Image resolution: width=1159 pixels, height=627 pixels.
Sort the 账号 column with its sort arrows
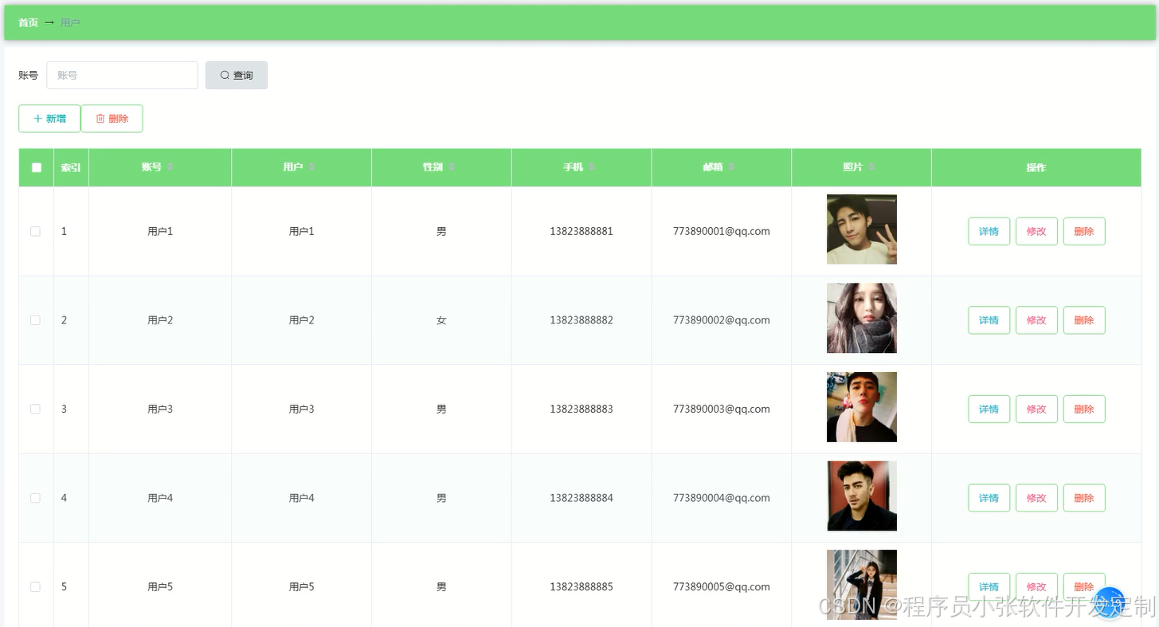(x=170, y=167)
